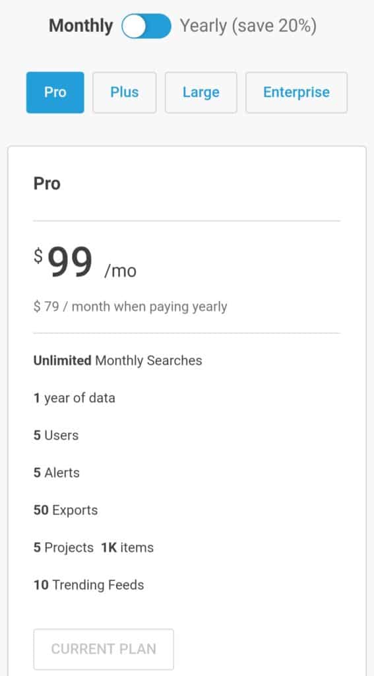Click the $99 price figure
374x676 pixels.
click(64, 262)
